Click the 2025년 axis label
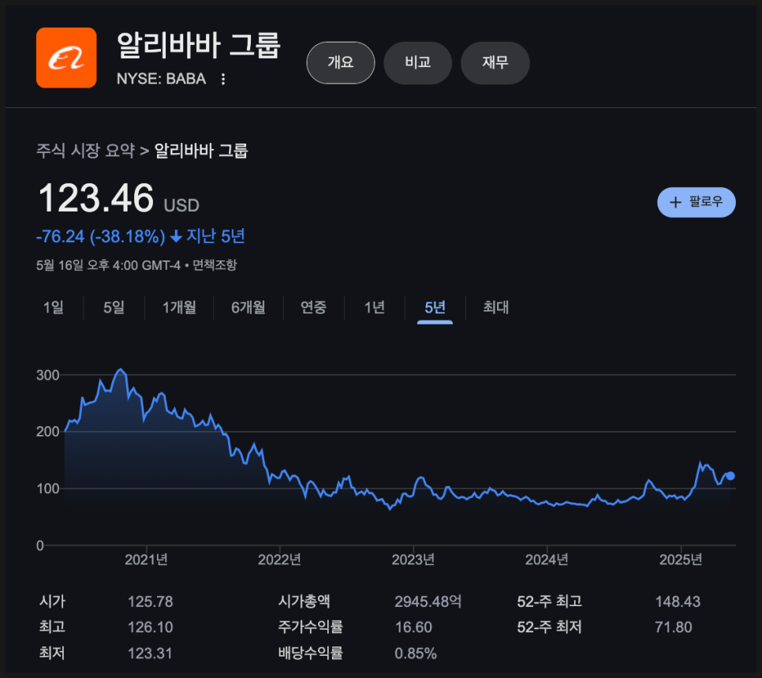The image size is (762, 678). tap(681, 560)
